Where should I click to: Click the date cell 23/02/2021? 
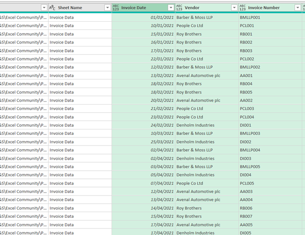click(143, 117)
